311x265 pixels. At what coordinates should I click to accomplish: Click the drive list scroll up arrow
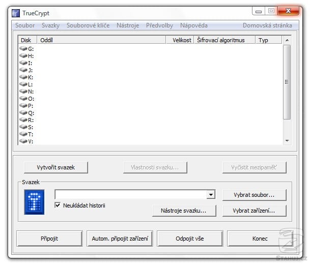(287, 40)
